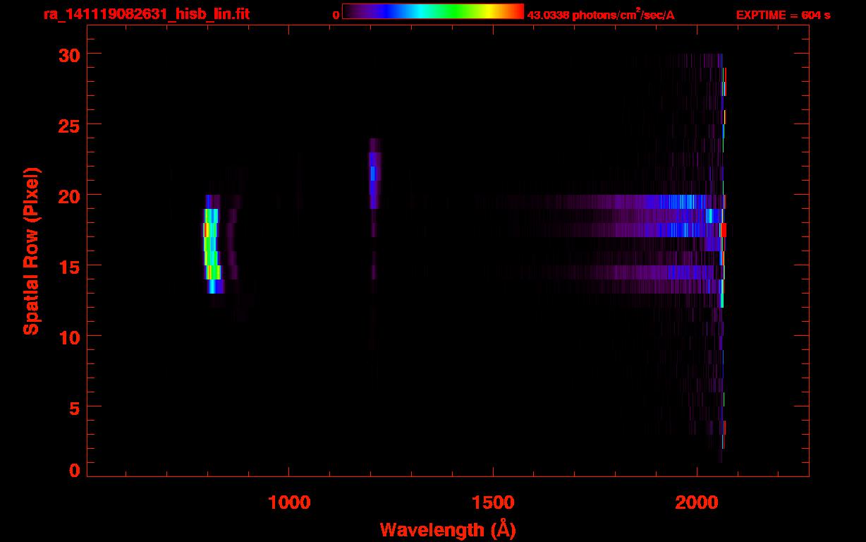Click the 43.0338 photons/cm²/sec/A label
Screen dimensions: 866x542
click(x=601, y=15)
